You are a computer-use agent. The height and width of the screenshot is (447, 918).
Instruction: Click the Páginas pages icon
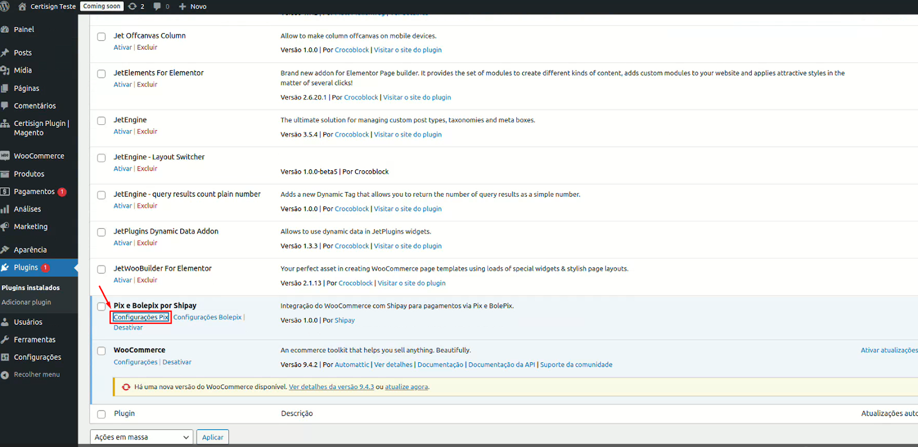coord(5,88)
